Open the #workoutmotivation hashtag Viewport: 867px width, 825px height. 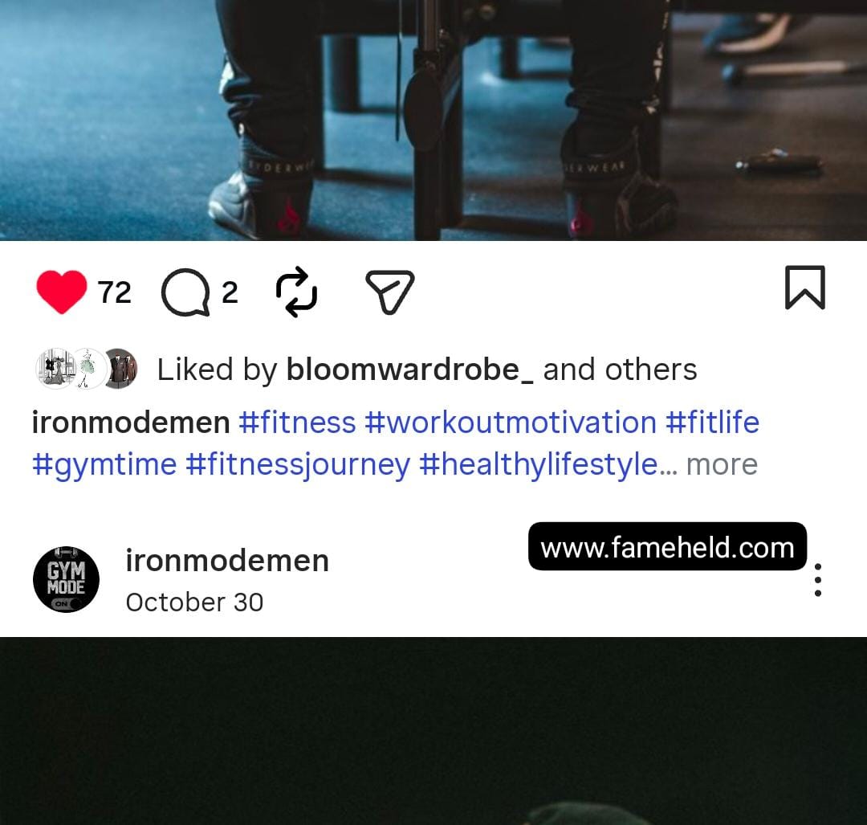pos(511,423)
